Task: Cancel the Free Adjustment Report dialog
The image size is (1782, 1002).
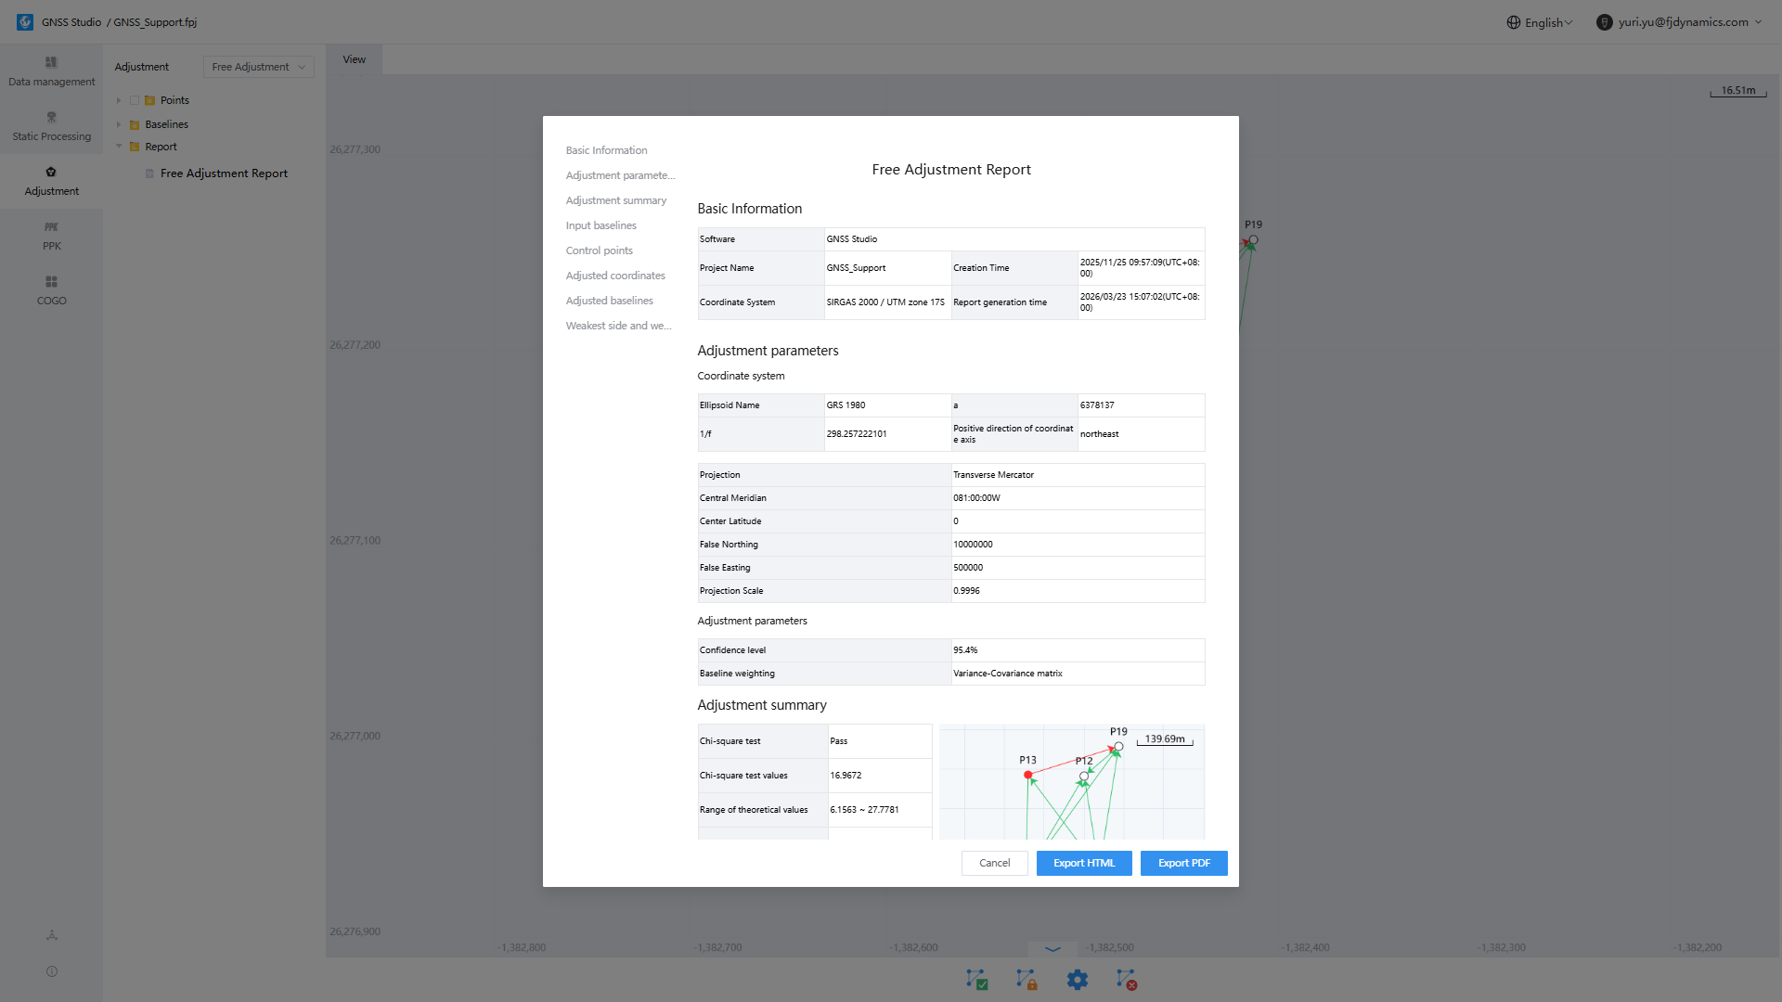Action: tap(994, 863)
